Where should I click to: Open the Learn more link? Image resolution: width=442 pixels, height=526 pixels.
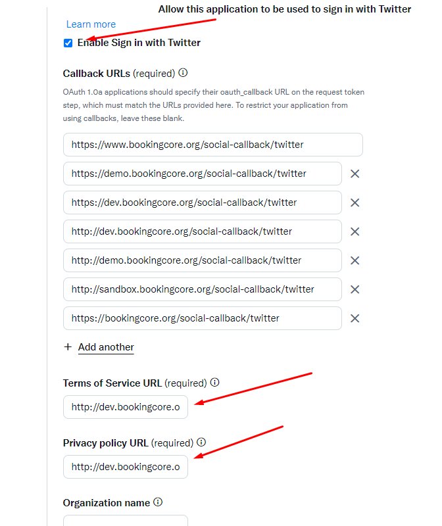click(91, 24)
